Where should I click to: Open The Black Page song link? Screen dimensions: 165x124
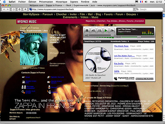click(x=121, y=46)
